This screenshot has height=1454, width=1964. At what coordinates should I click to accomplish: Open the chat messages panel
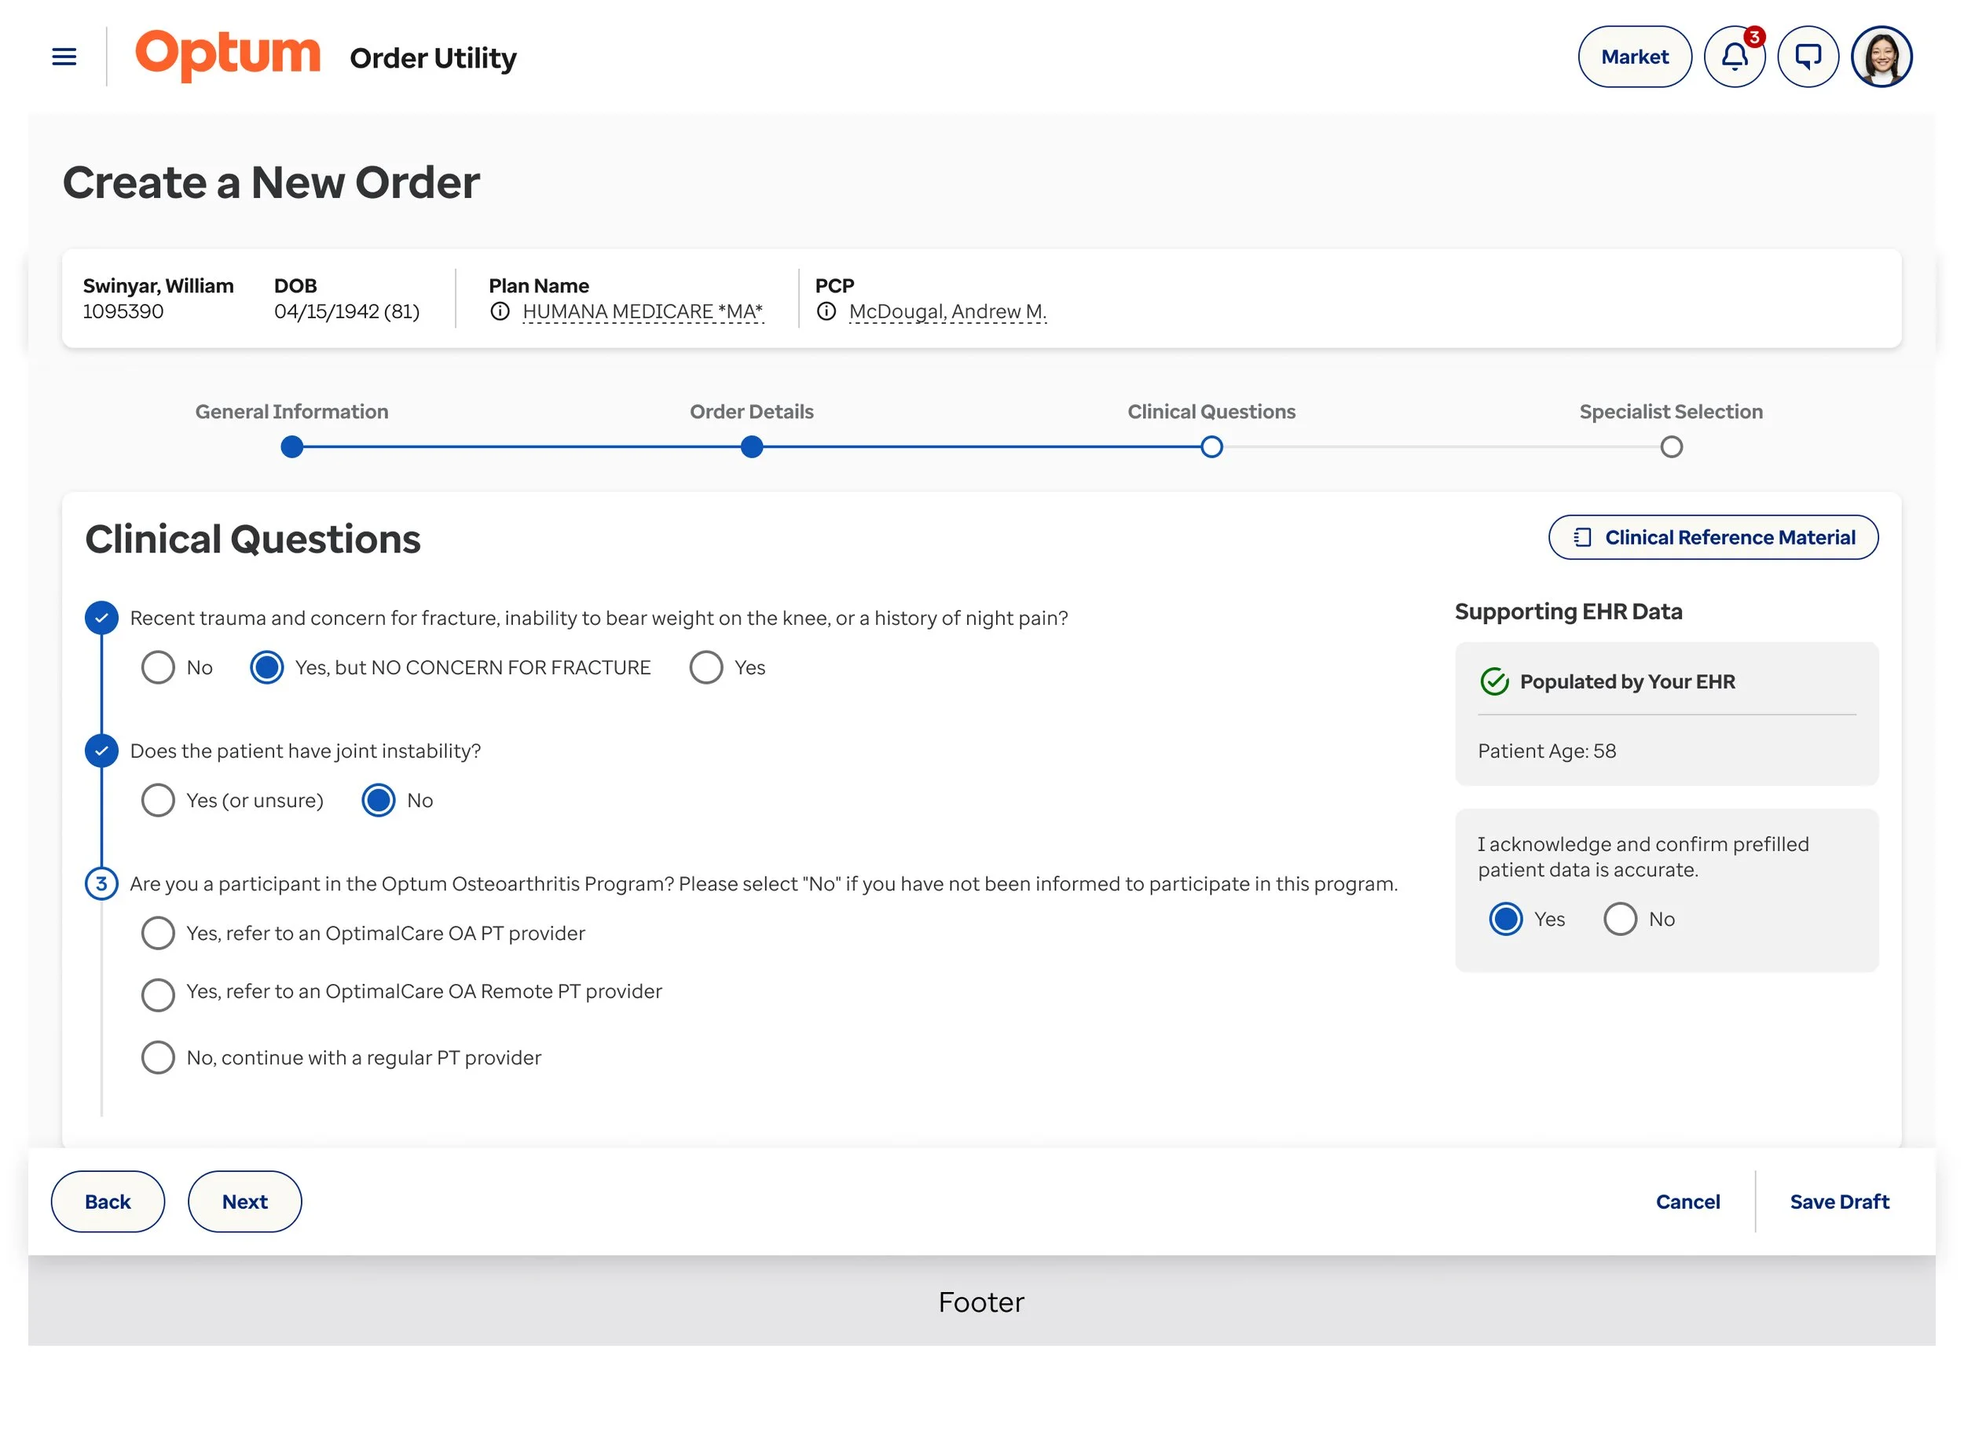[1808, 57]
